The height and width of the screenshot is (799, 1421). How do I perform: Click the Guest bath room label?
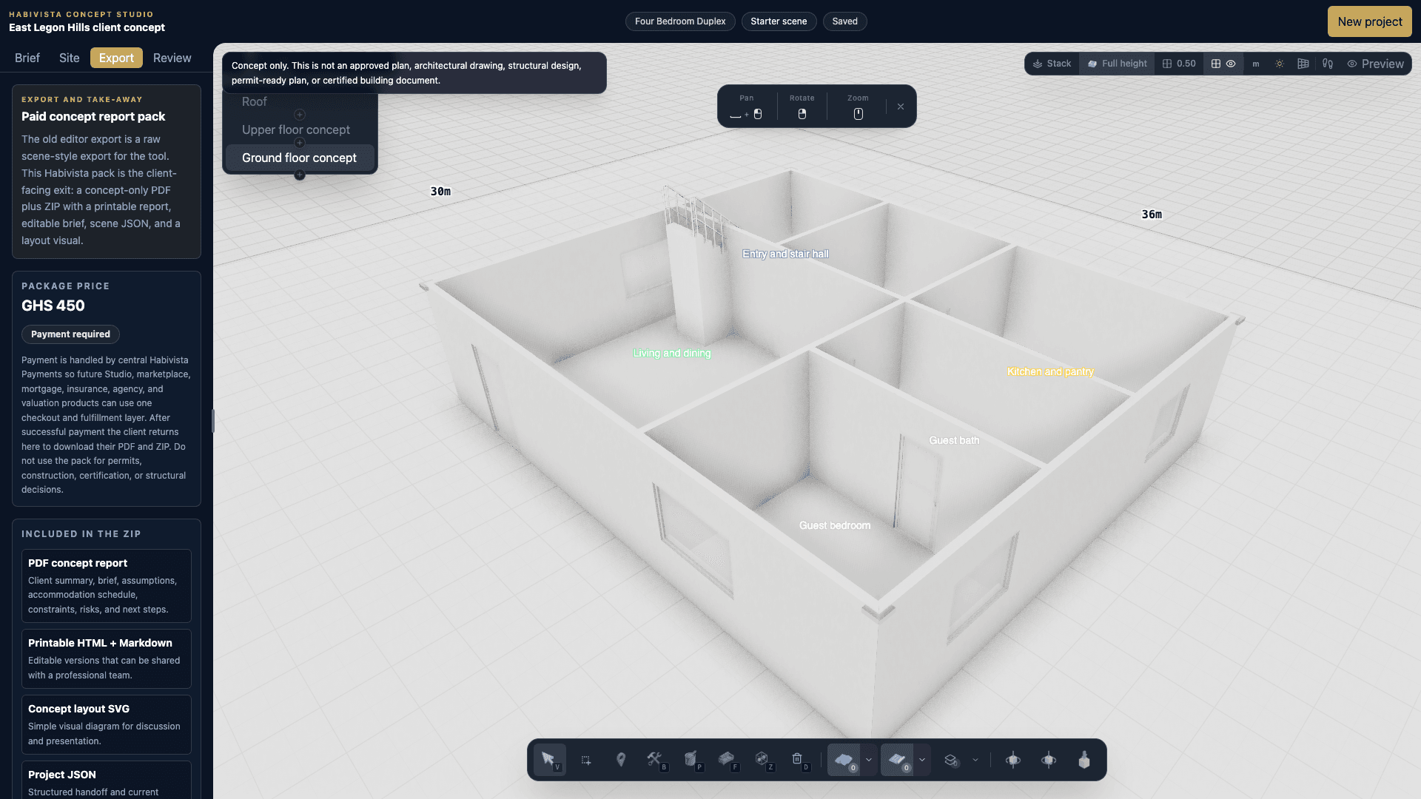[x=954, y=440]
